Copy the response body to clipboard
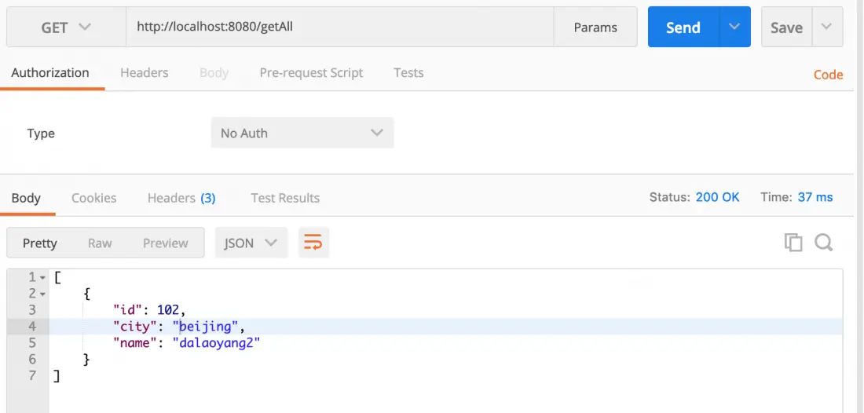 (793, 243)
